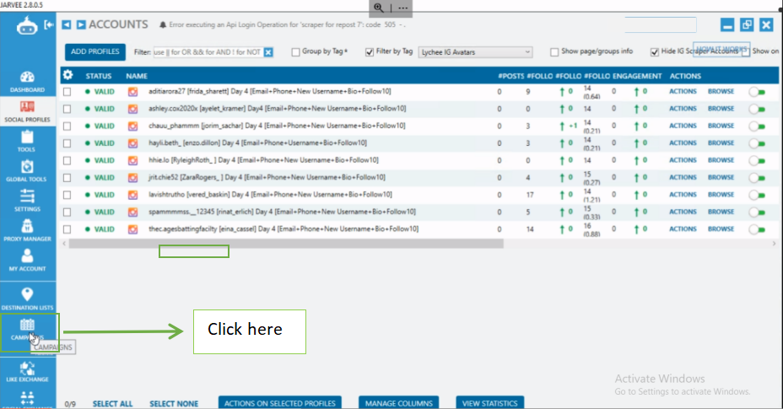Click Instagram icon for chauu_phammm
The height and width of the screenshot is (409, 783).
click(132, 126)
